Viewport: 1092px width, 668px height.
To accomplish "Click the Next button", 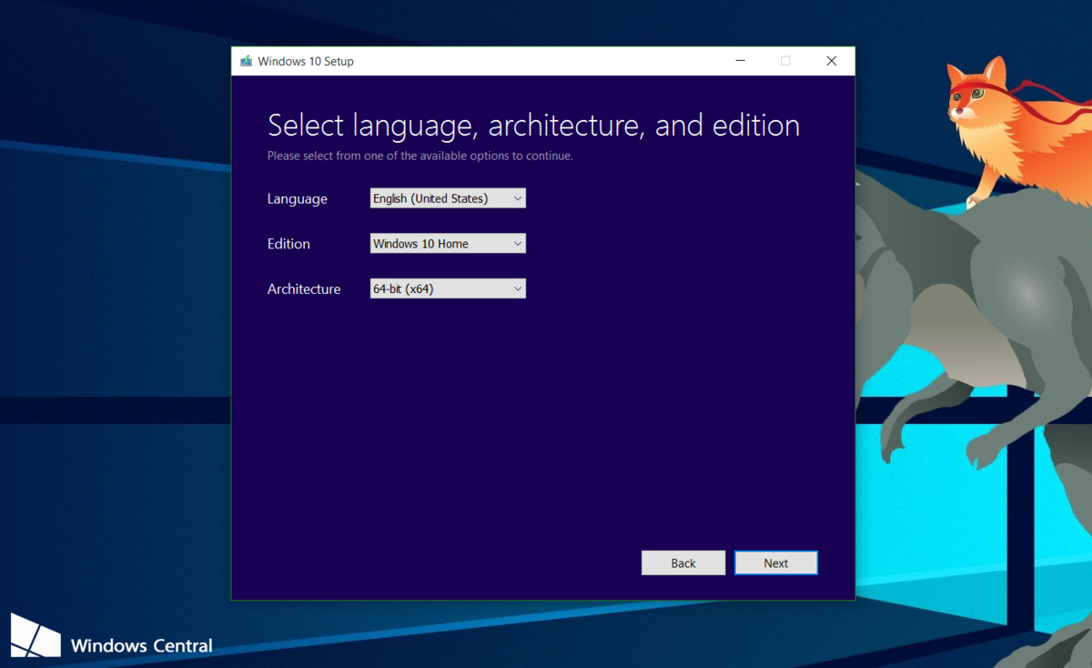I will pos(776,563).
